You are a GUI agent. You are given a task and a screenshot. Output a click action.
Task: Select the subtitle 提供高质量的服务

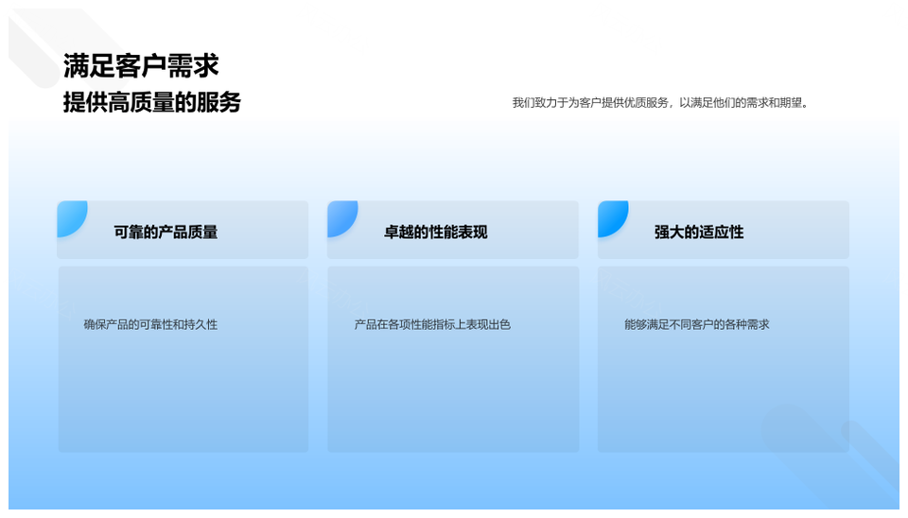point(151,102)
